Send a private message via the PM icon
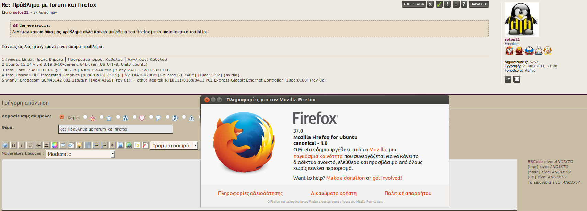Screen dimensions: 587x211 [x=508, y=79]
